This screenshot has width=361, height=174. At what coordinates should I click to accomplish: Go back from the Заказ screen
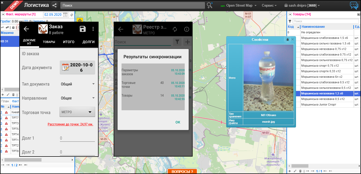(x=26, y=29)
